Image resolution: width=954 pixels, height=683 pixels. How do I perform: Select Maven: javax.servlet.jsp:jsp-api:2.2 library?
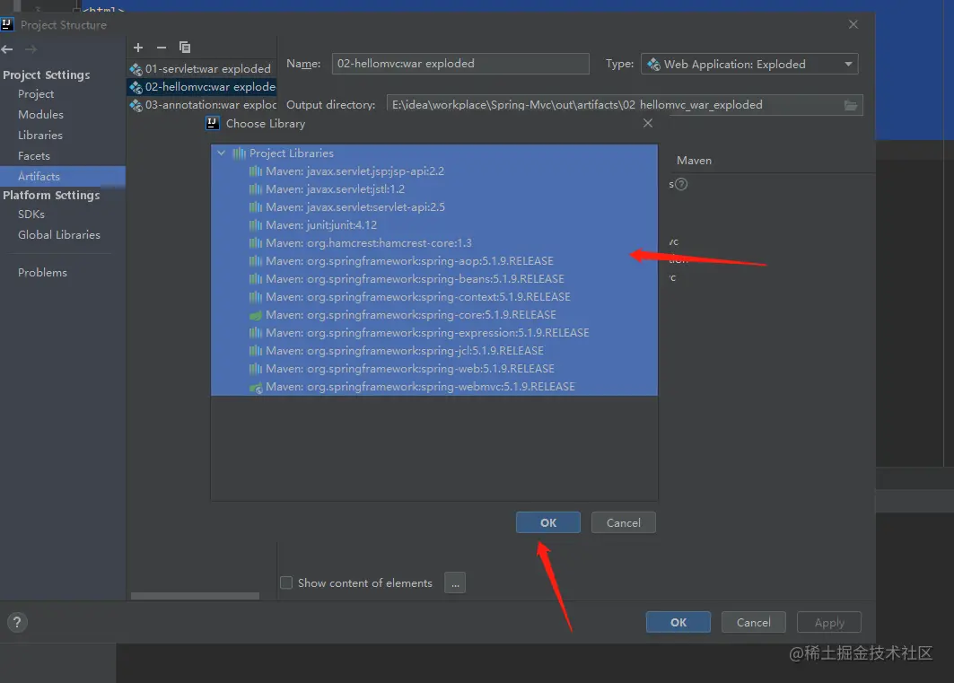click(434, 171)
